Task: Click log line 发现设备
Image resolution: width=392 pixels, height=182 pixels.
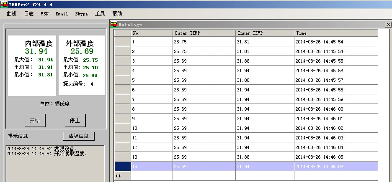Action: pyautogui.click(x=42, y=149)
